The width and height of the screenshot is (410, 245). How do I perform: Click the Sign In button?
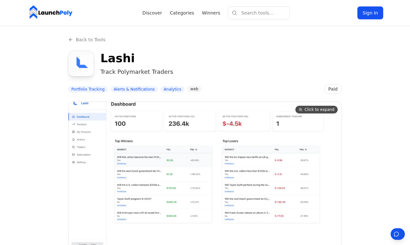pos(370,13)
